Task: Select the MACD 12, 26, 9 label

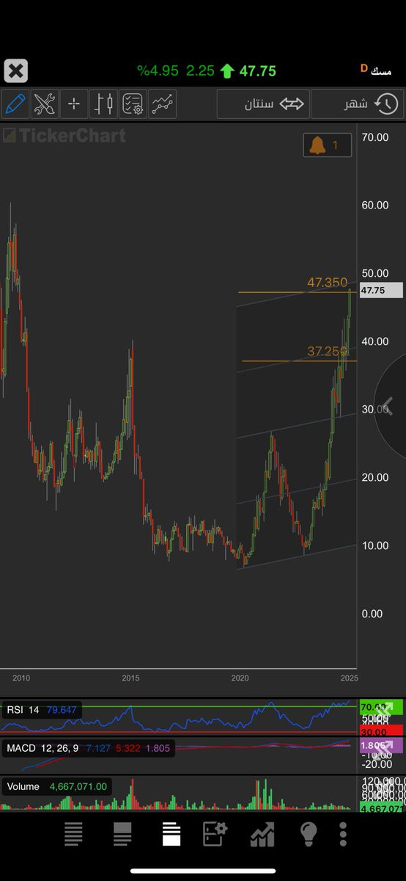Action: pos(43,748)
